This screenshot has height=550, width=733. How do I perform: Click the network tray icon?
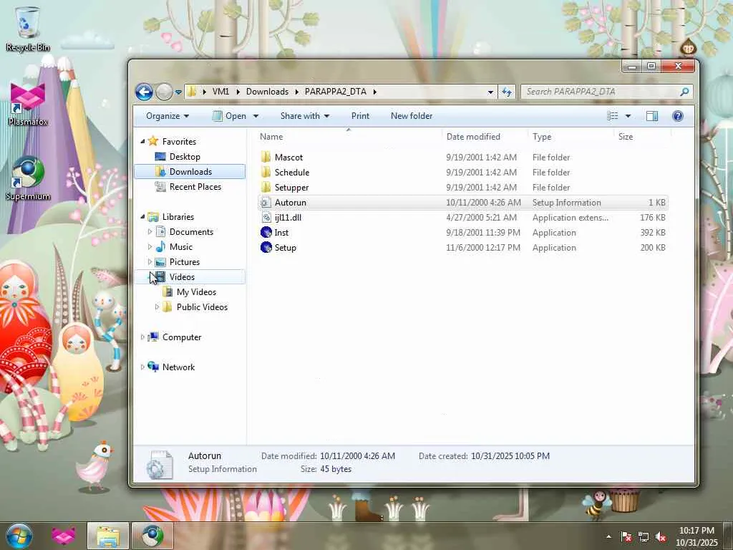pos(644,537)
